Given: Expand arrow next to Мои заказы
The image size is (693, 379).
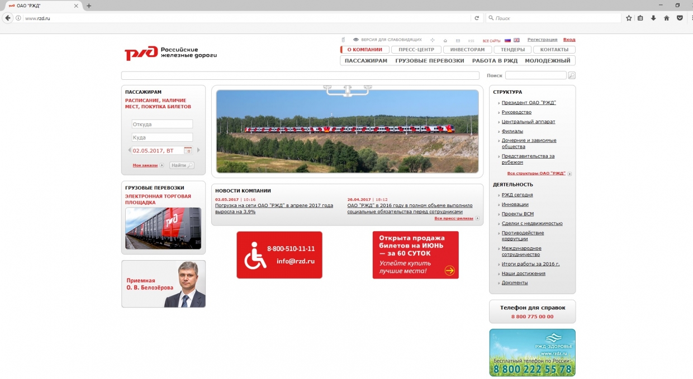Looking at the screenshot, I should click(162, 165).
